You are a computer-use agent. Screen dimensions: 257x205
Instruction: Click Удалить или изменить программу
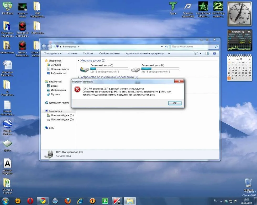point(144,53)
